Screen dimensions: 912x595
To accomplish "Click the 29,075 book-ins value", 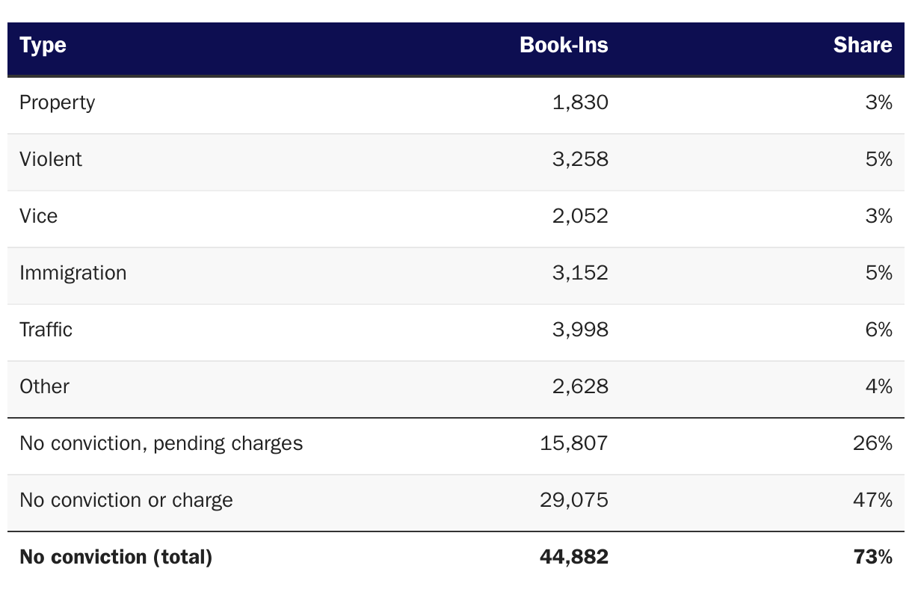I will 573,500.
